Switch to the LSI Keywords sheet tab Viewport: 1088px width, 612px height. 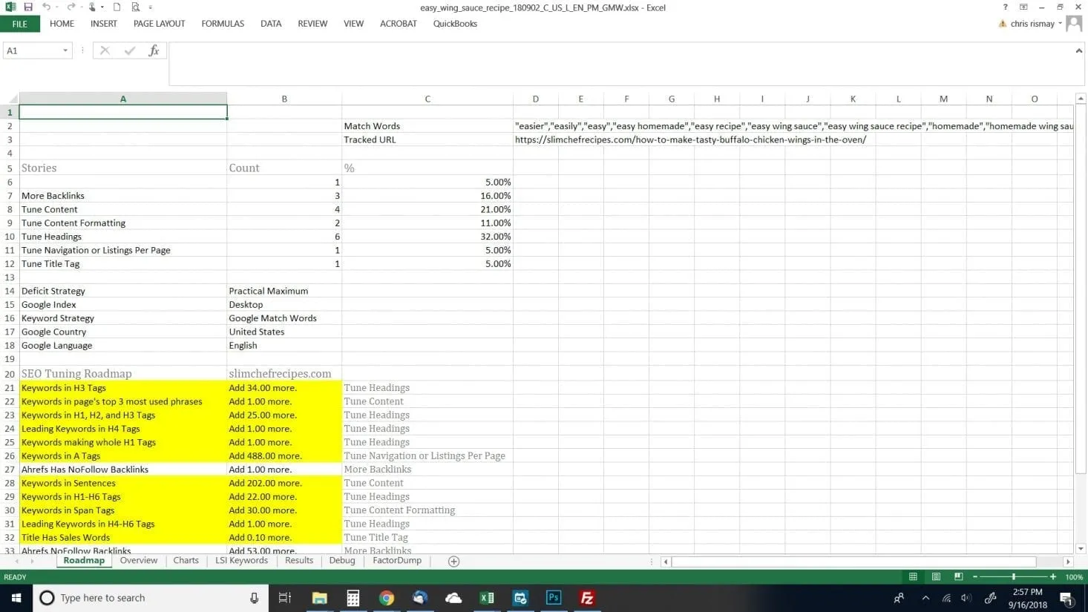click(241, 561)
